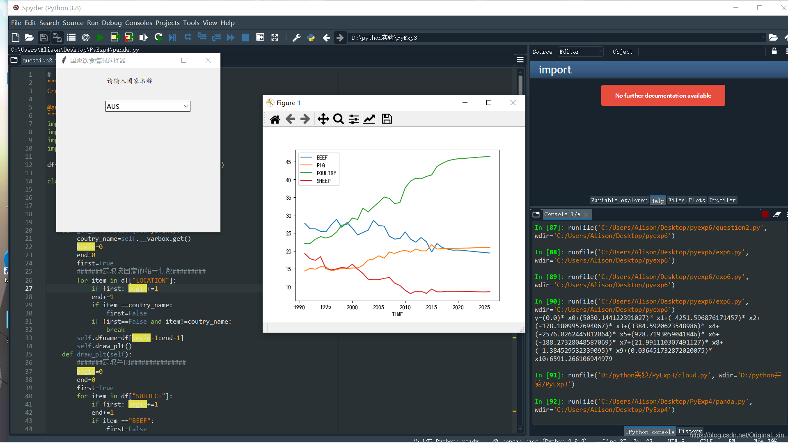Switch to History tab
Screen dimensions: 788x443
(x=690, y=432)
